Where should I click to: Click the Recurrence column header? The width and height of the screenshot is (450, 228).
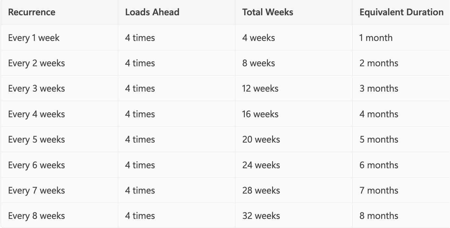31,12
